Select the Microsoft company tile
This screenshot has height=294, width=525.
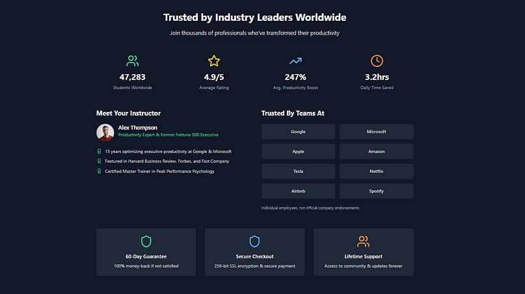coord(376,131)
